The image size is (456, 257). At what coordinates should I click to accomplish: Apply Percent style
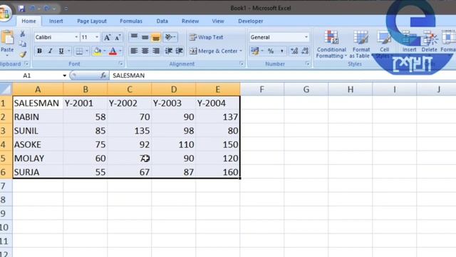click(271, 51)
